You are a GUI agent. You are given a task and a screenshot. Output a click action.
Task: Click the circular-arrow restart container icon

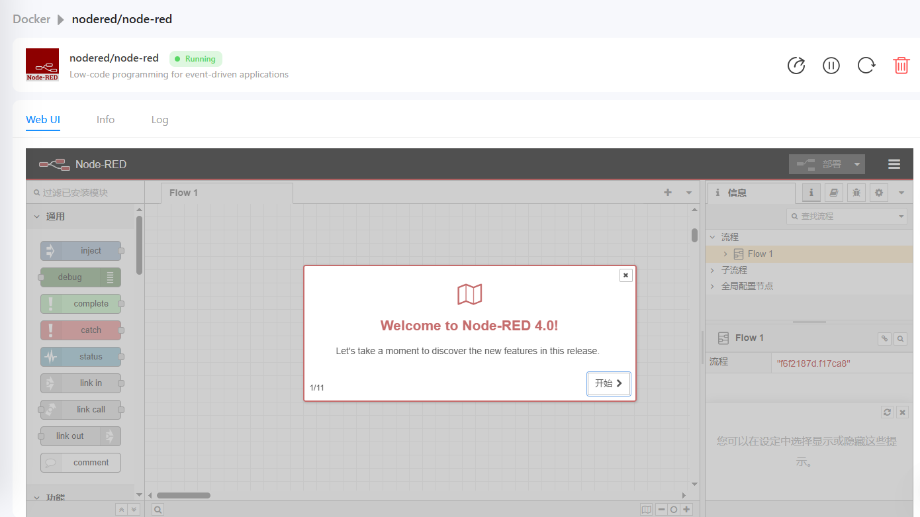(x=866, y=66)
